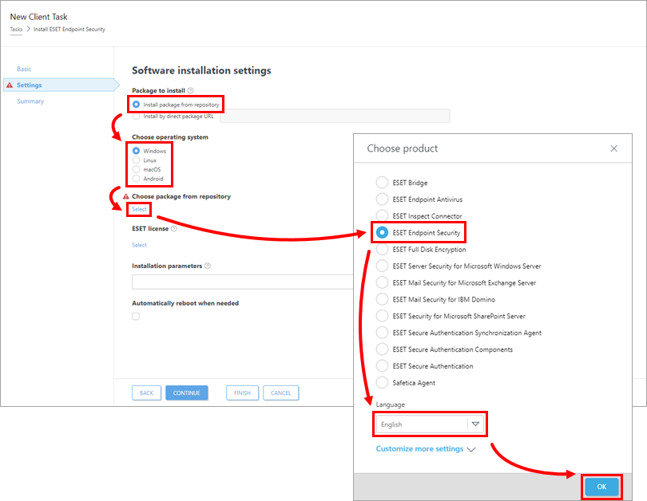647x501 pixels.
Task: Select ESET Inspect Connector product
Action: [x=382, y=215]
